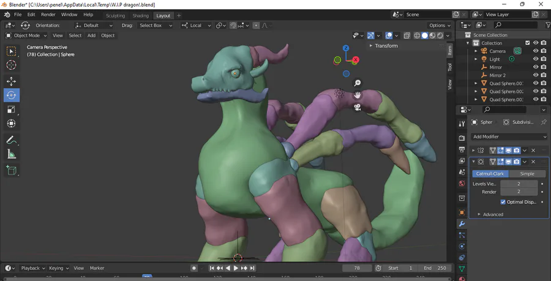Click the Levels Viewport value field
The image size is (551, 281).
coord(518,184)
